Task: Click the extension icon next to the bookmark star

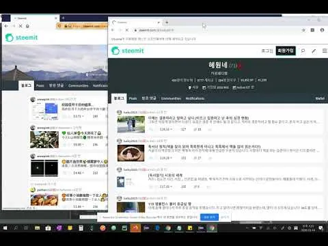Action: (x=312, y=30)
